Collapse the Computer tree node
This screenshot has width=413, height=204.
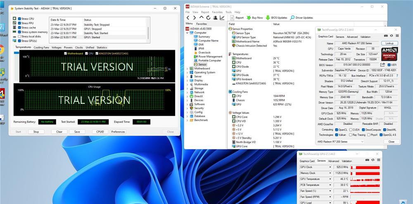click(187, 33)
